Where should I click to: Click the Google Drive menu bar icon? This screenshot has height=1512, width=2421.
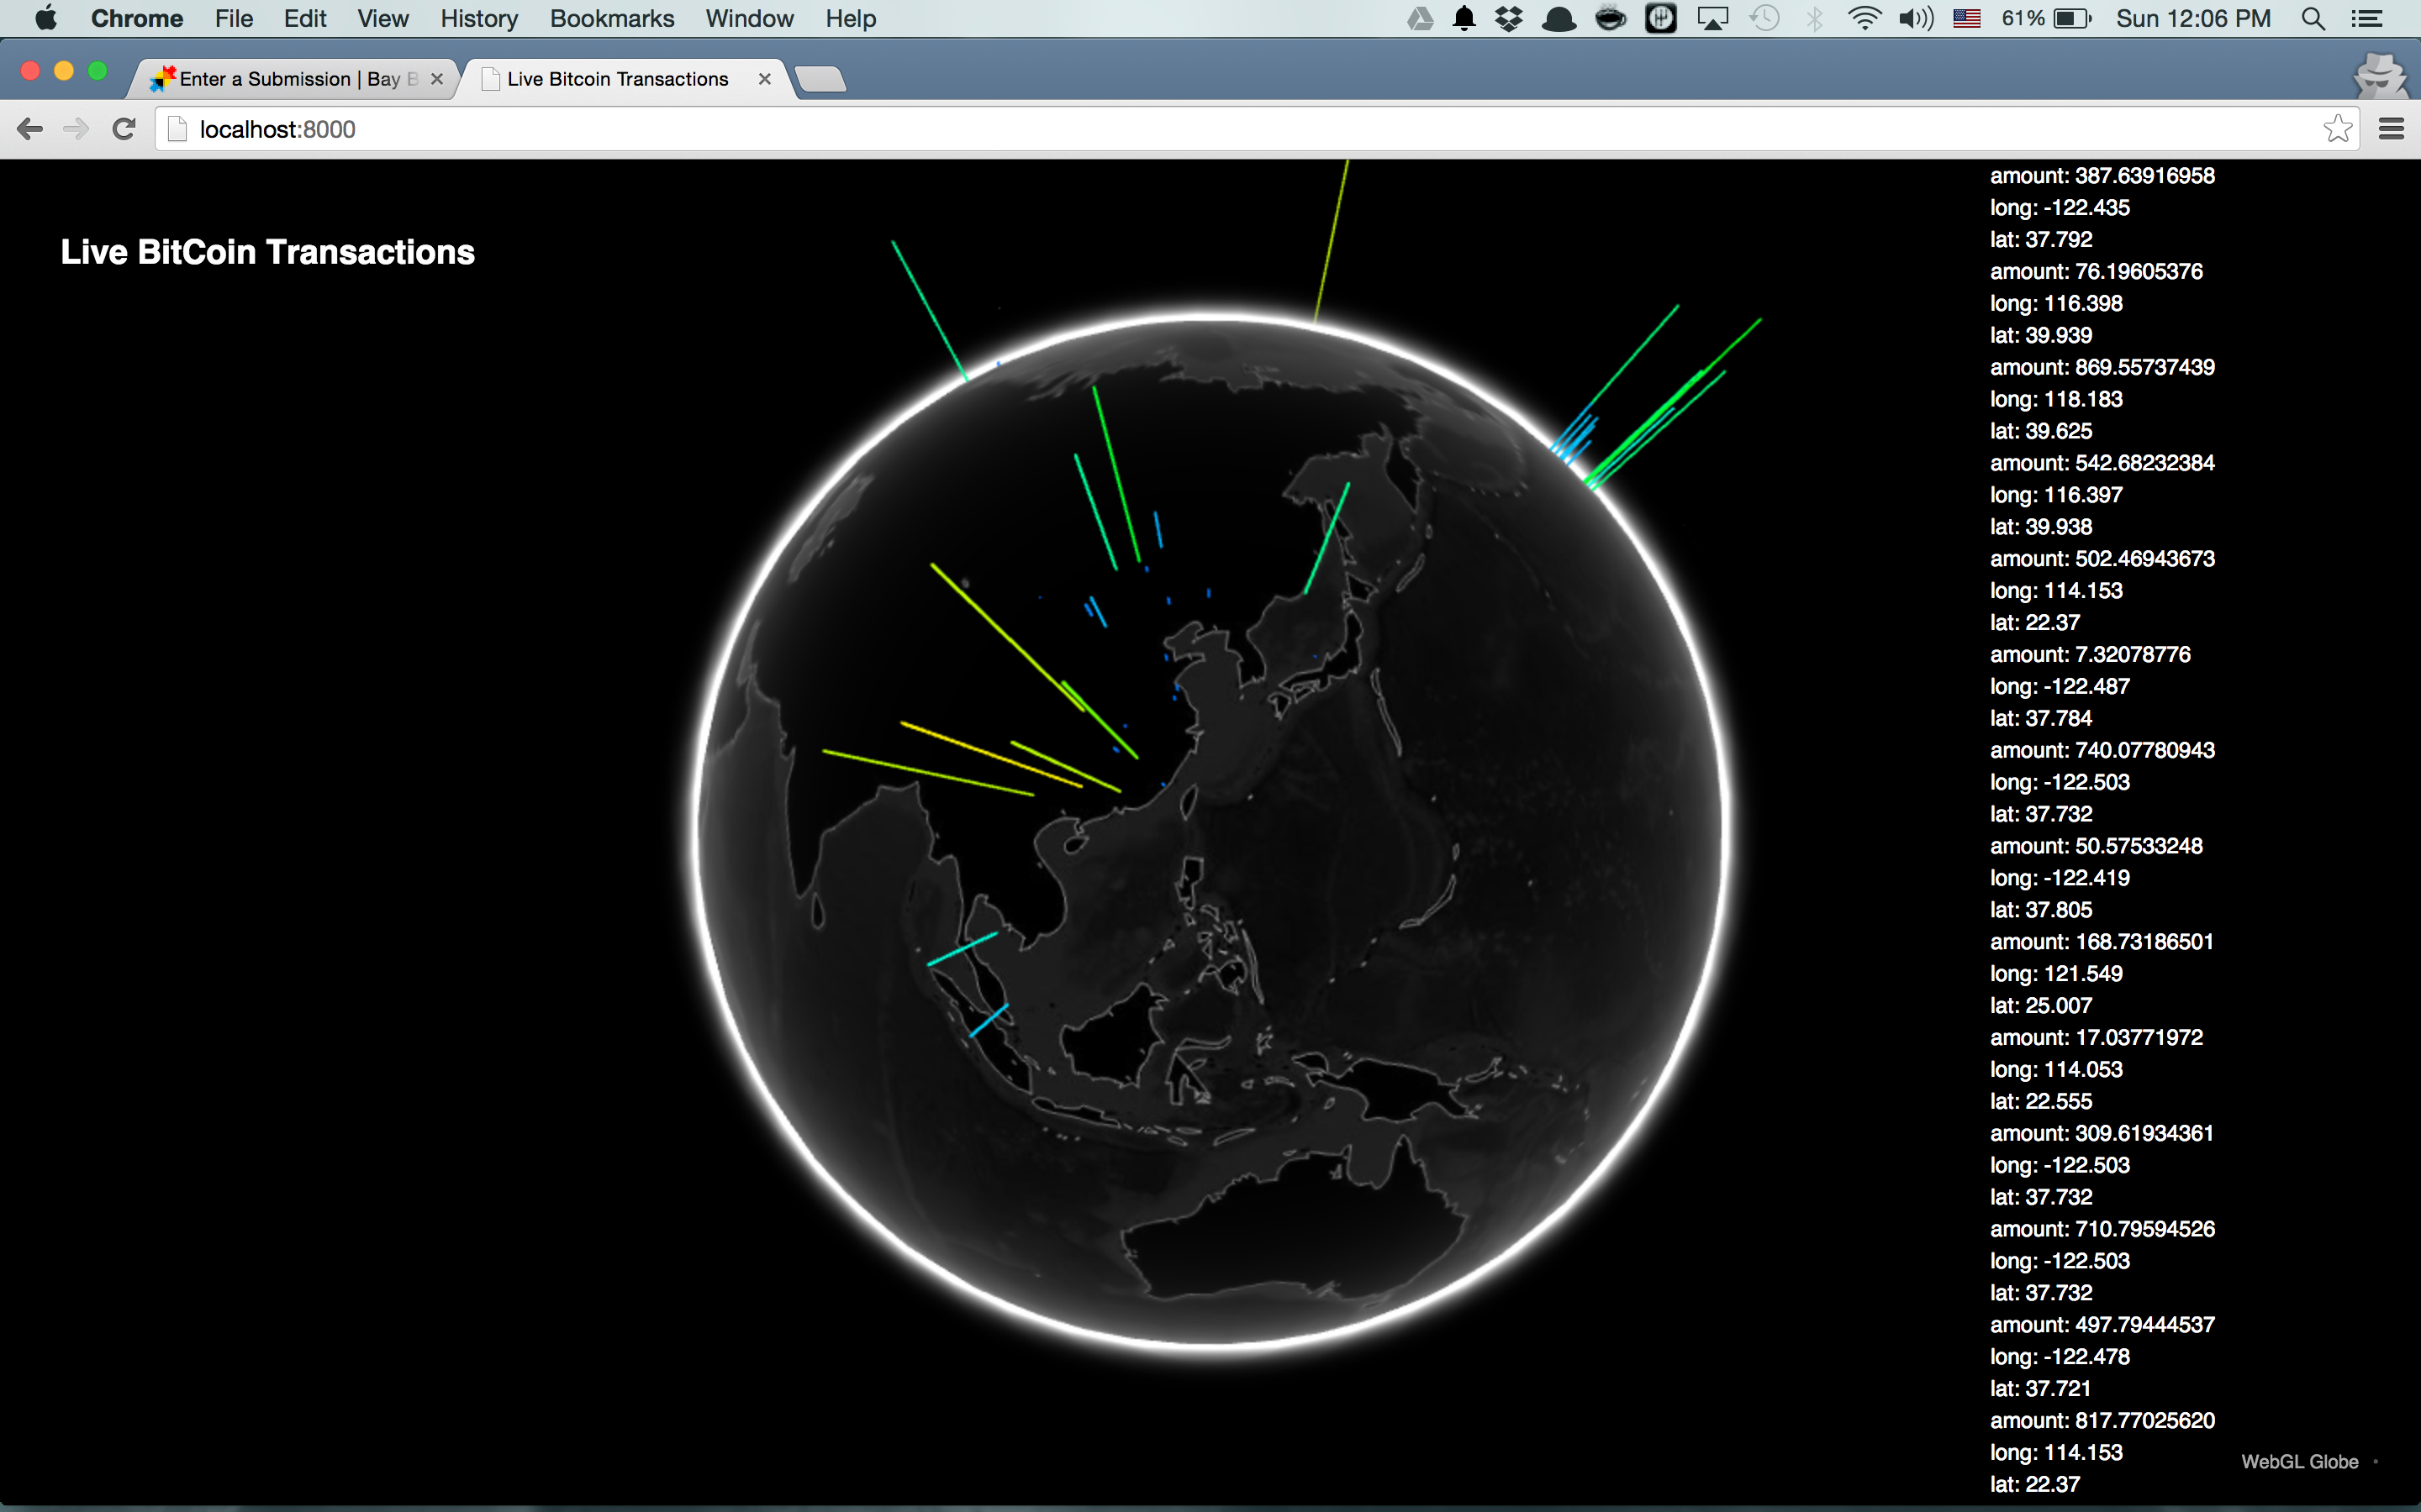[1420, 19]
